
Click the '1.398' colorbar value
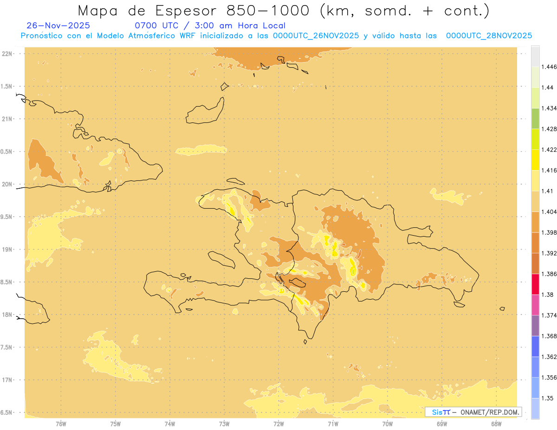(549, 232)
